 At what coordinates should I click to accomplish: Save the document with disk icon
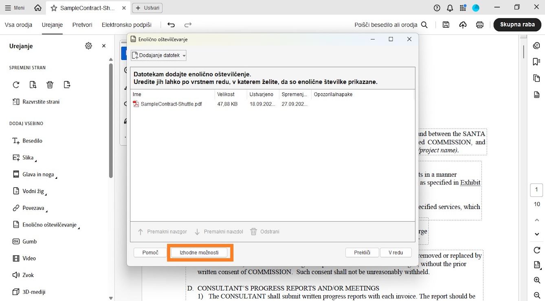point(446,25)
